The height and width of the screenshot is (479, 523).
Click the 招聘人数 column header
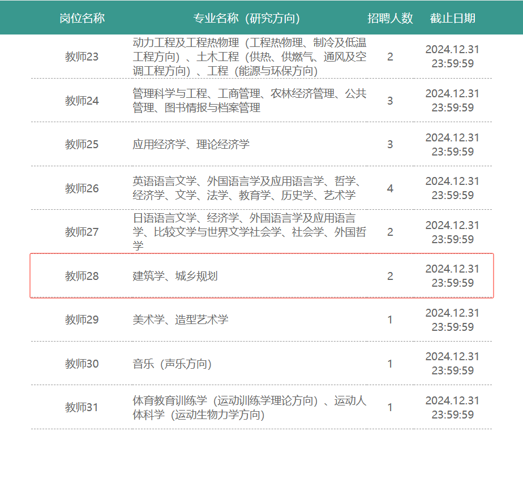(x=390, y=18)
